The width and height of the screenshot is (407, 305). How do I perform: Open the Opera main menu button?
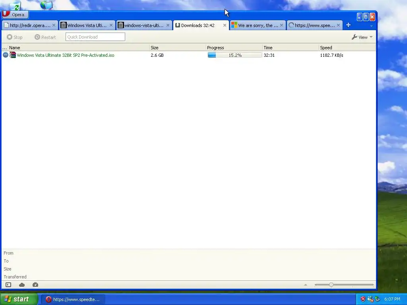[x=15, y=15]
